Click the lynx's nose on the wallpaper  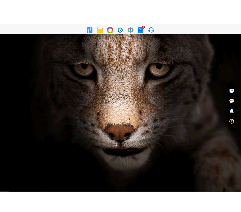pyautogui.click(x=119, y=132)
